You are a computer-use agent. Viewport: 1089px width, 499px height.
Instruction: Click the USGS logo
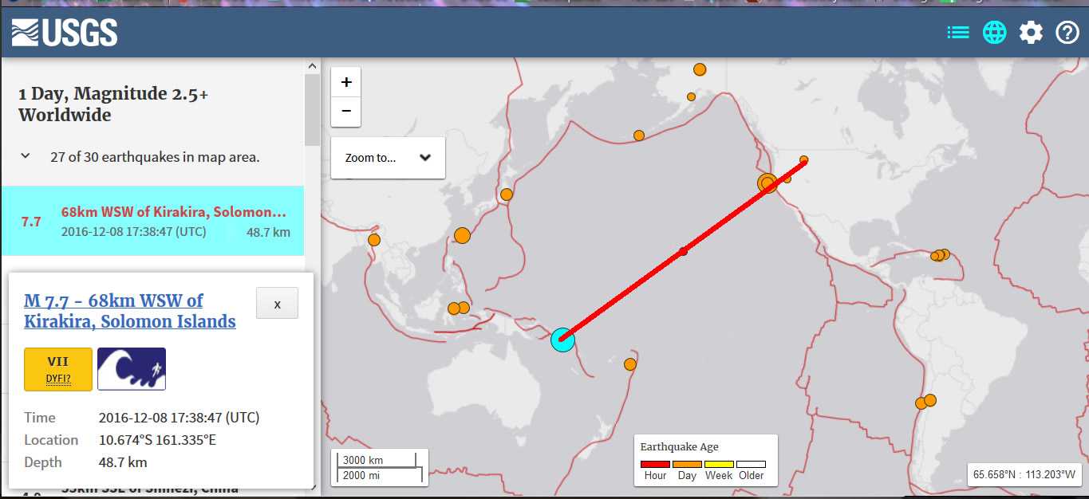[x=65, y=33]
